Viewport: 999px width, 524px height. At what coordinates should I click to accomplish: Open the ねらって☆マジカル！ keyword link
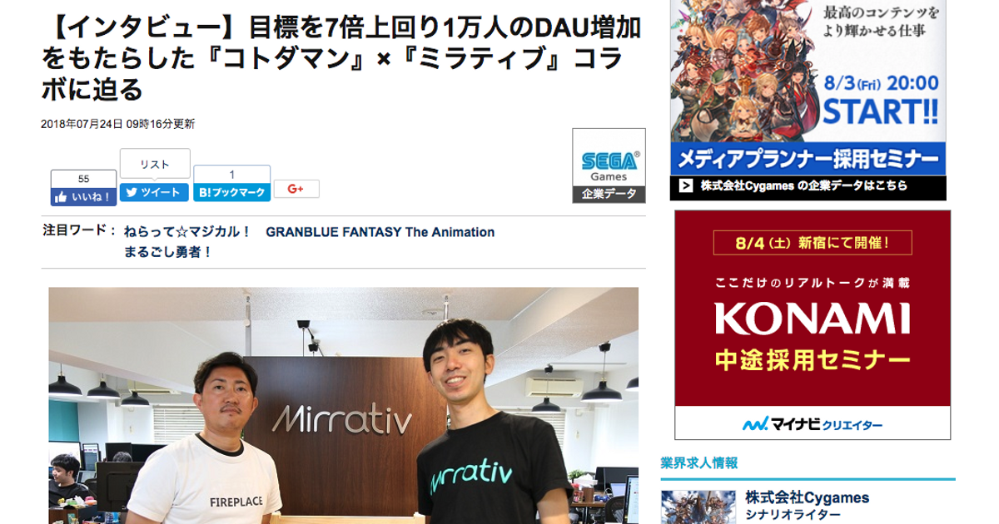187,232
